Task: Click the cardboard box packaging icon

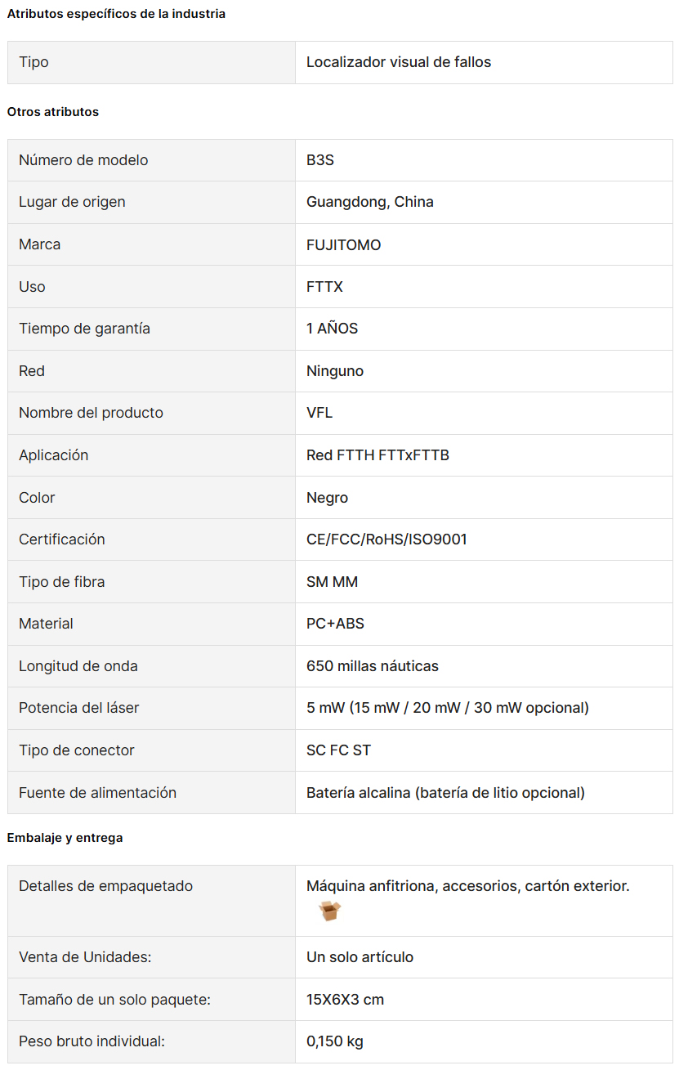Action: coord(329,911)
